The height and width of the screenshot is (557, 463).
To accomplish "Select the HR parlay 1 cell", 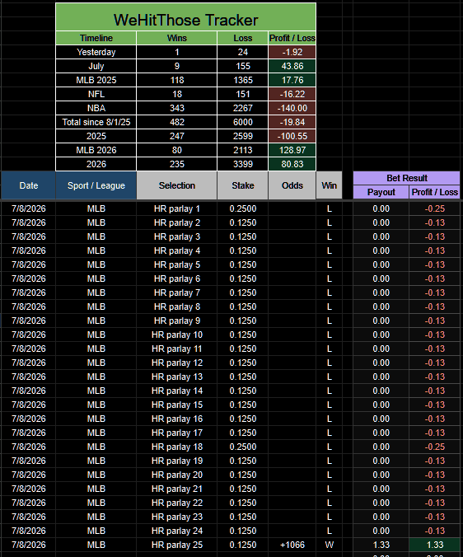I will [177, 208].
